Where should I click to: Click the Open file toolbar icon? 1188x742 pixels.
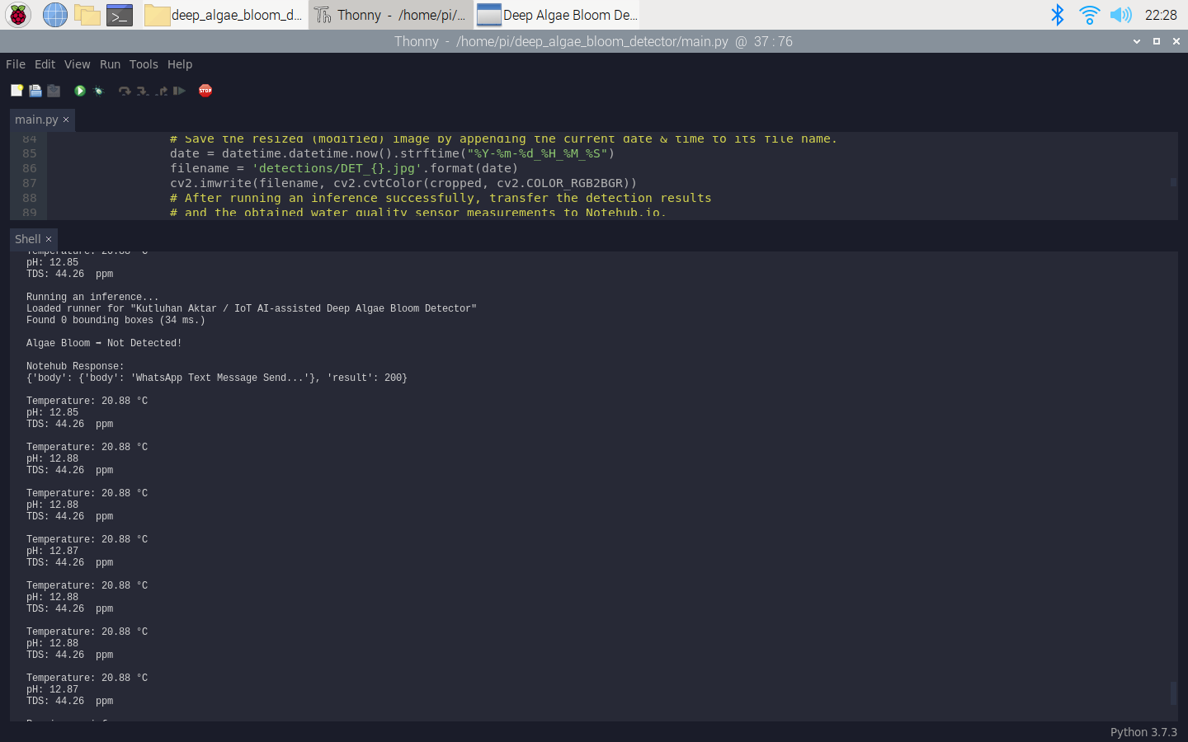[35, 91]
